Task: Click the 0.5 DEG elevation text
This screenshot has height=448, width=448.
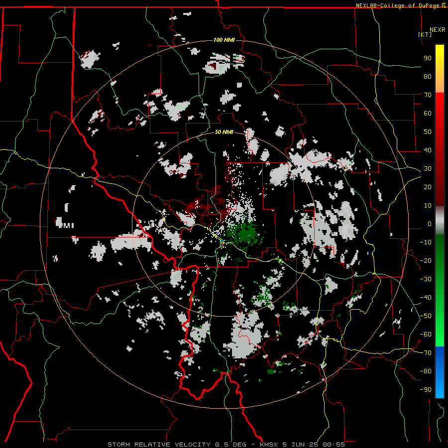Action: click(x=230, y=445)
